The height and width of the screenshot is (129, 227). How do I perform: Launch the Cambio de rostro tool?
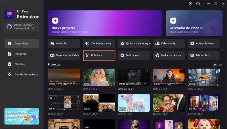pos(99,43)
